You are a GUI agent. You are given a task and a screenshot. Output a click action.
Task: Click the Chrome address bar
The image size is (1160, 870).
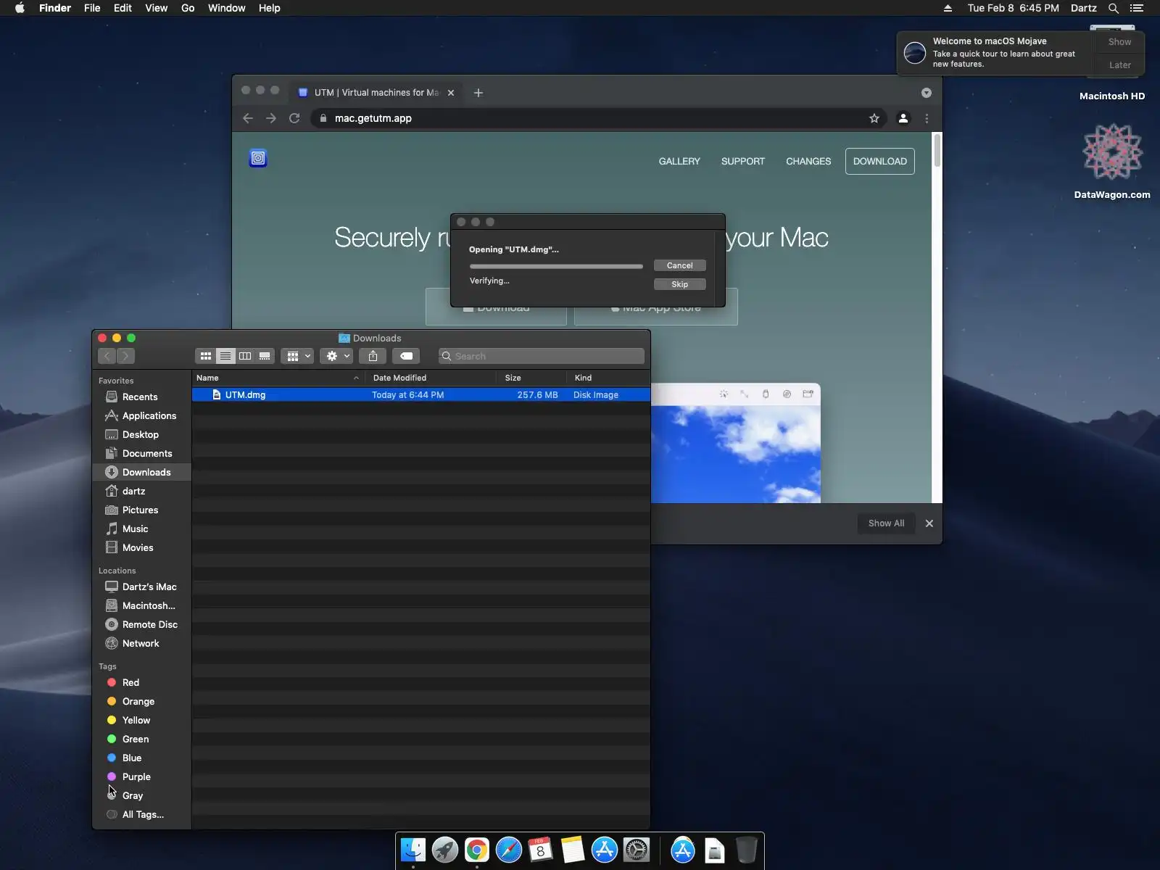(600, 118)
